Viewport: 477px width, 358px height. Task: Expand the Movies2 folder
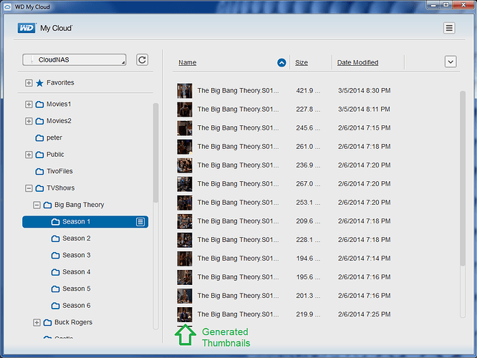click(29, 121)
